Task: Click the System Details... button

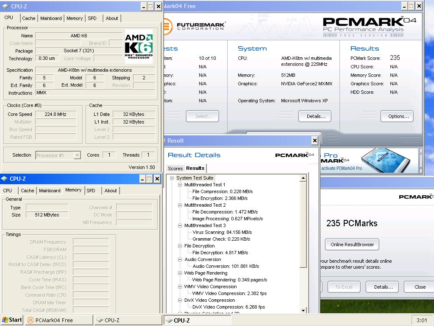Action: (315, 116)
